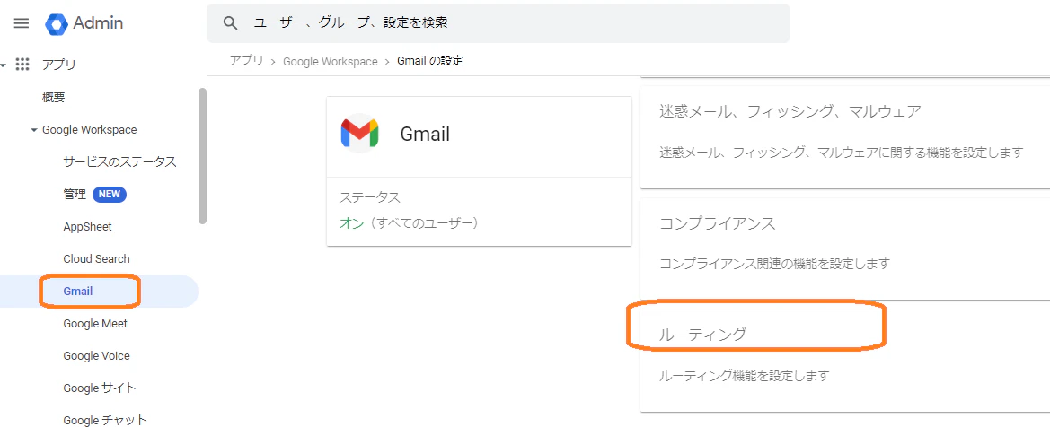This screenshot has width=1050, height=427.
Task: Open サービスのステータス in sidebar
Action: tap(119, 162)
